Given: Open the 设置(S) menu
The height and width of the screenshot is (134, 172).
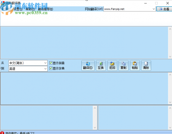Looking at the screenshot, I should (18, 9).
